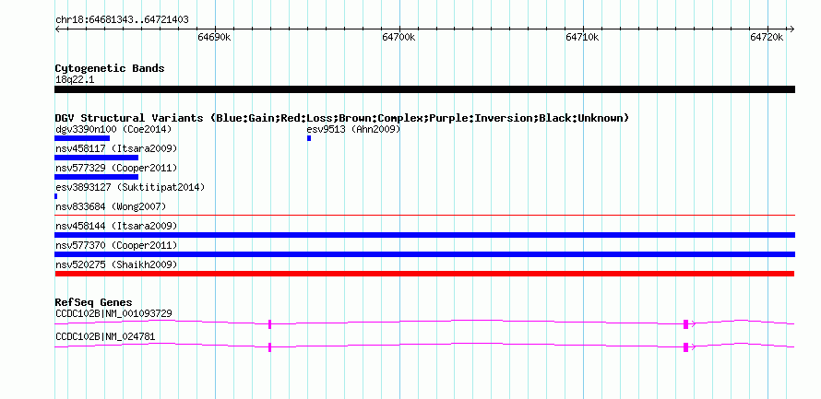Select the full-width blue nsv577370 bar
Viewport: 821px width, 399px height.
pyautogui.click(x=424, y=254)
